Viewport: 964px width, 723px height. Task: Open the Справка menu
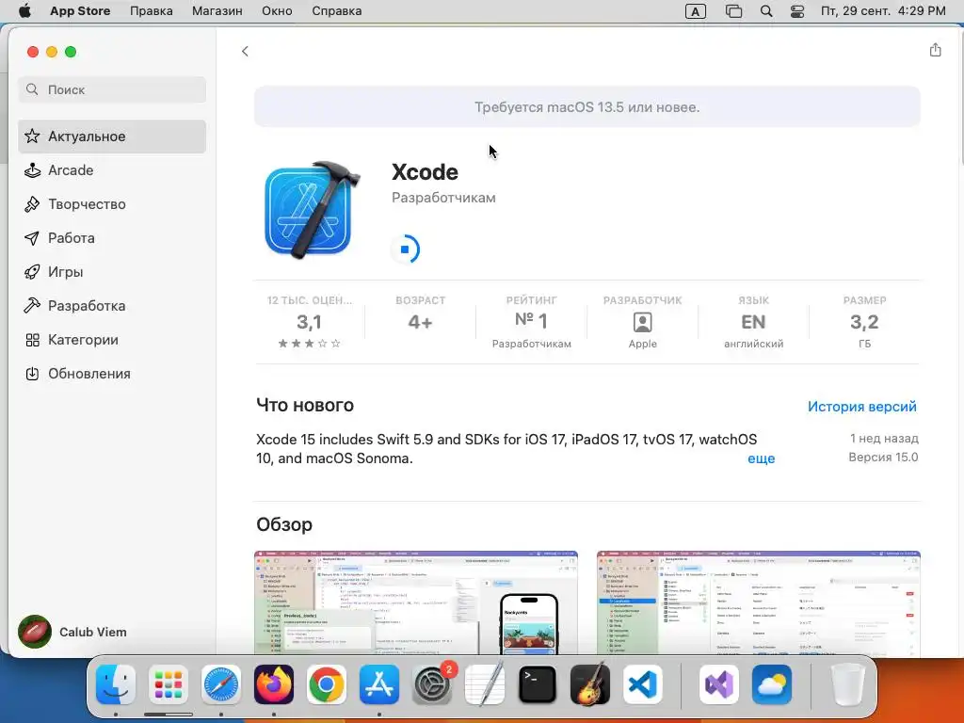tap(336, 11)
